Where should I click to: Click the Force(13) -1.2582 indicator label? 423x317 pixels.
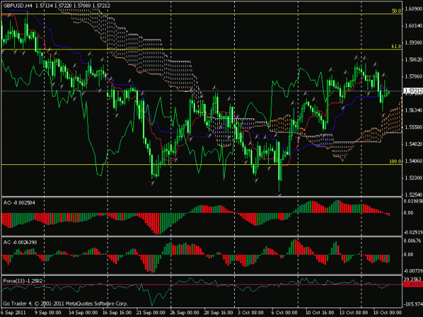[x=22, y=281]
